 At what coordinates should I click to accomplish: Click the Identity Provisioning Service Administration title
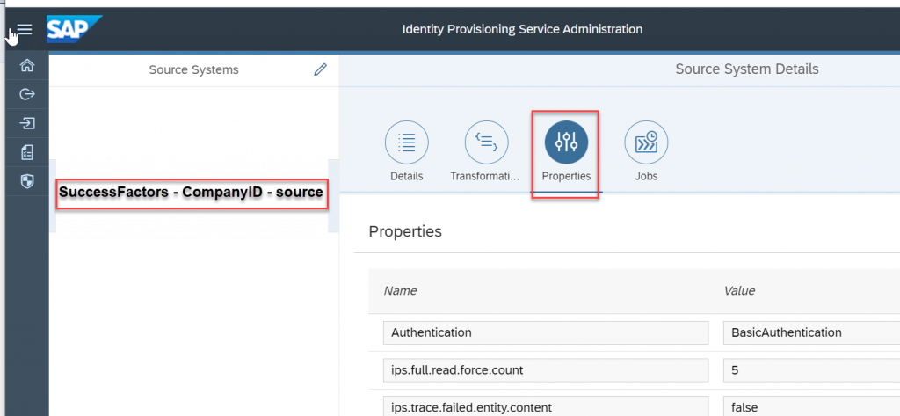pos(522,29)
